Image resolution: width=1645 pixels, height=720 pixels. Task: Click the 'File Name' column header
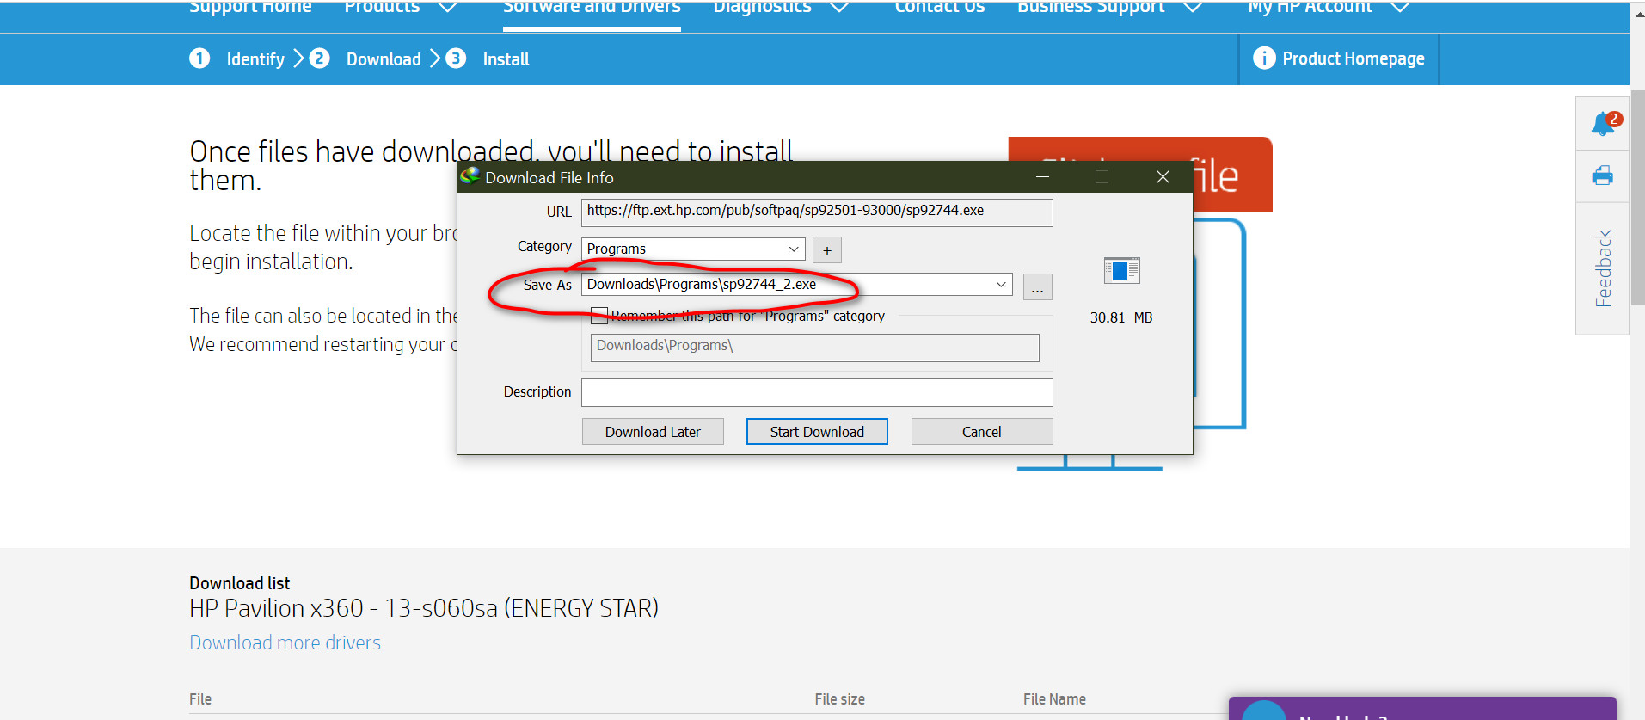tap(1054, 699)
